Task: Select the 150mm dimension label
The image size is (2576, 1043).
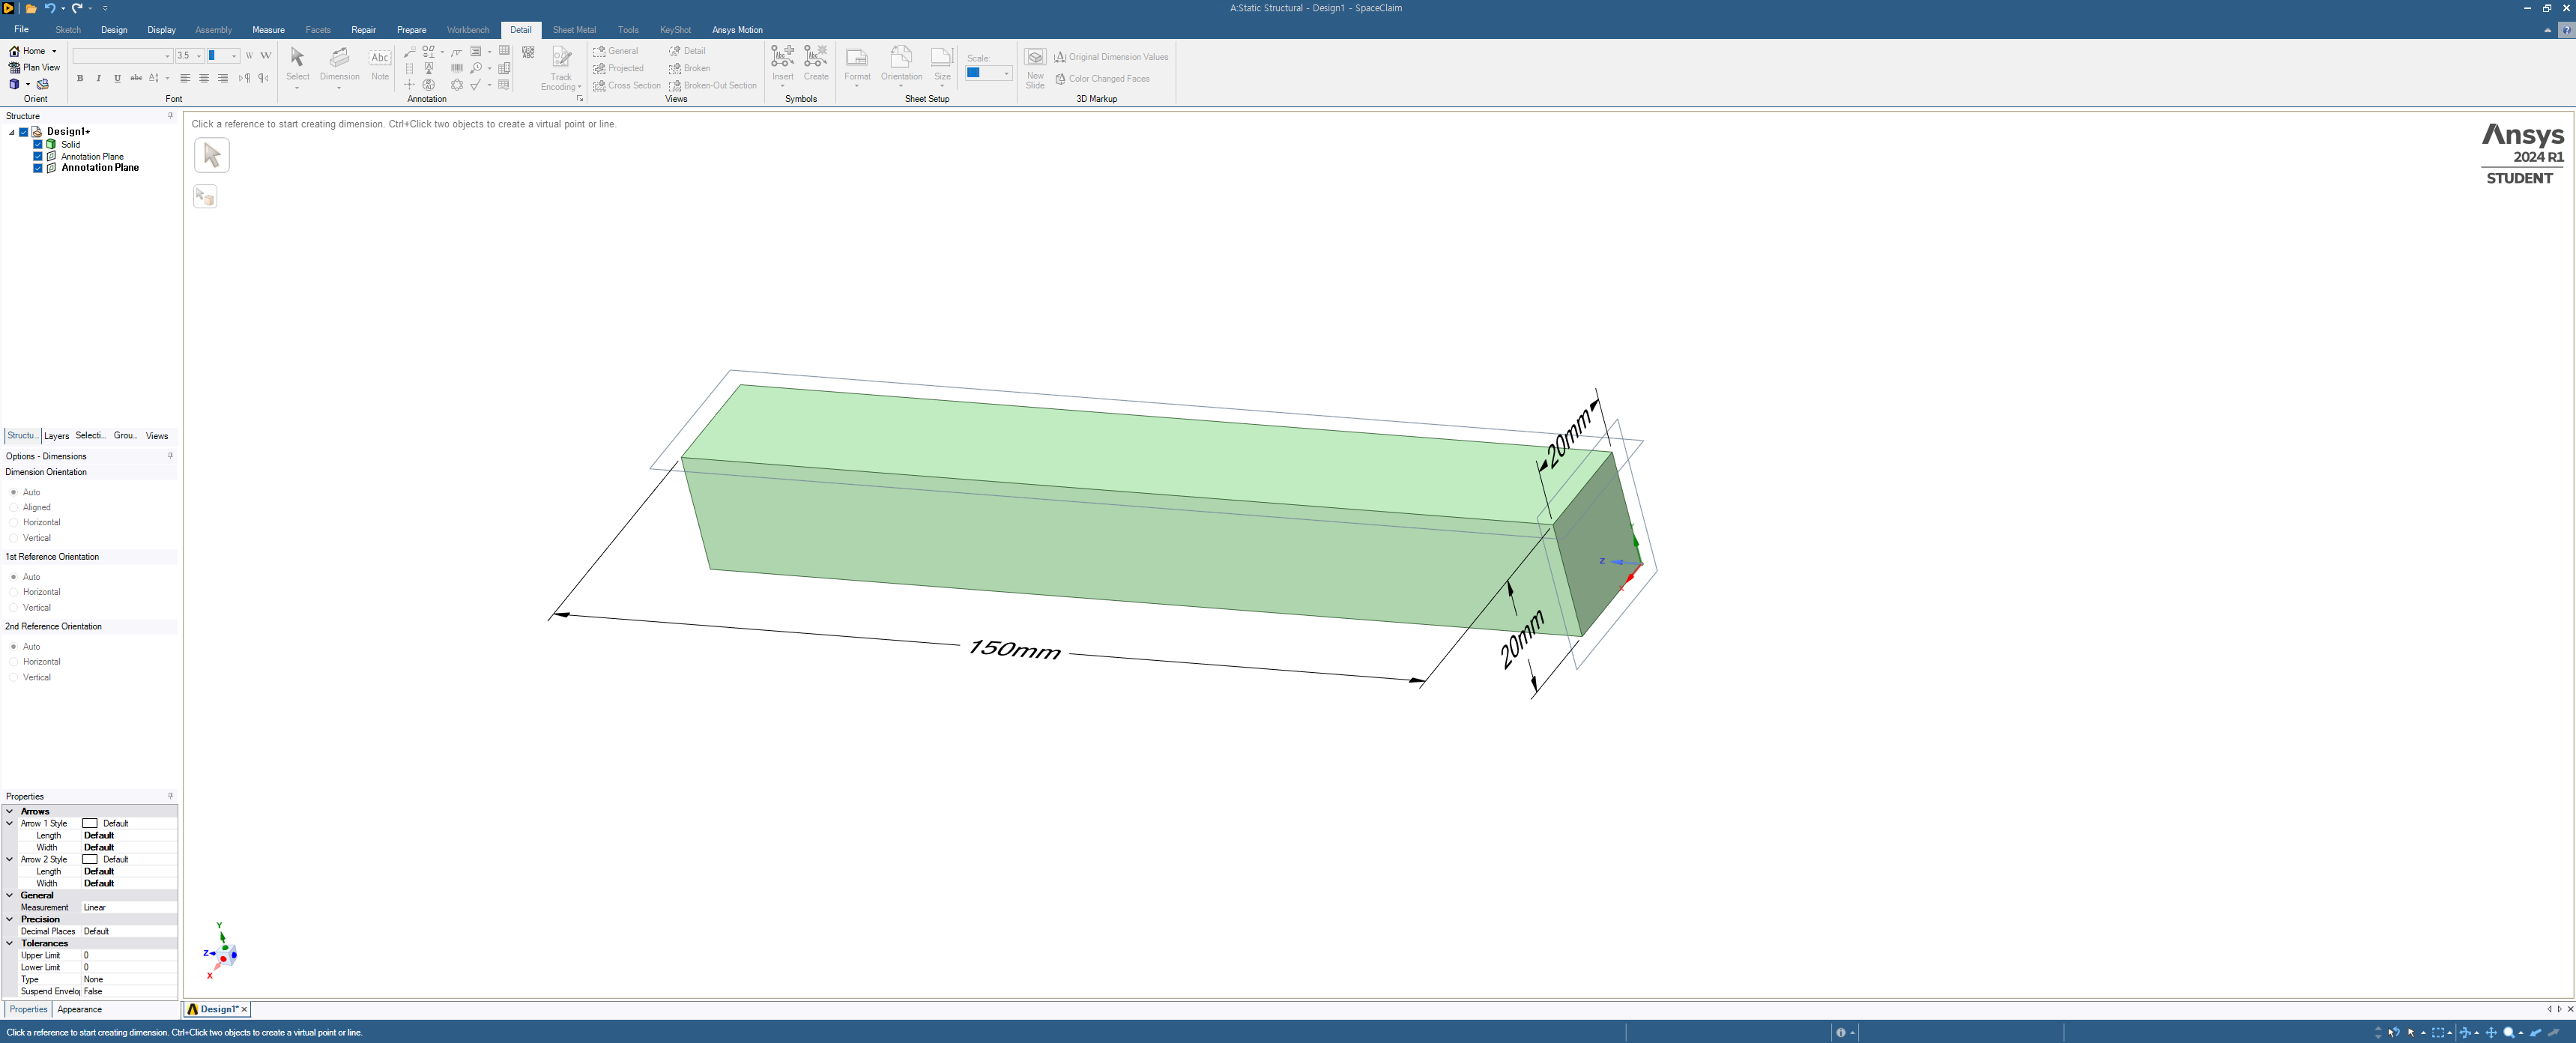Action: tap(1014, 650)
